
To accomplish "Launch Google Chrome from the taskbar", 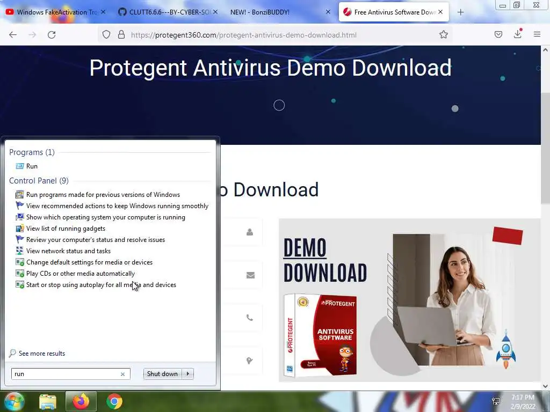I will (x=114, y=401).
